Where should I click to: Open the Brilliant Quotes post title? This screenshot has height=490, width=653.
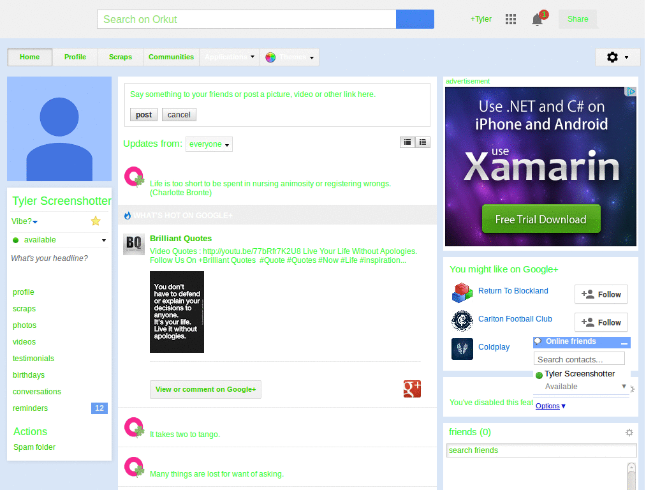pyautogui.click(x=180, y=239)
